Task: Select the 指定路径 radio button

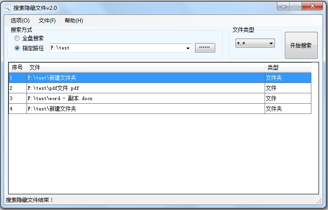Action: click(x=17, y=48)
